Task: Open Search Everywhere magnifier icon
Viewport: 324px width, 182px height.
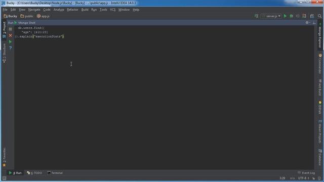Action: click(x=319, y=16)
